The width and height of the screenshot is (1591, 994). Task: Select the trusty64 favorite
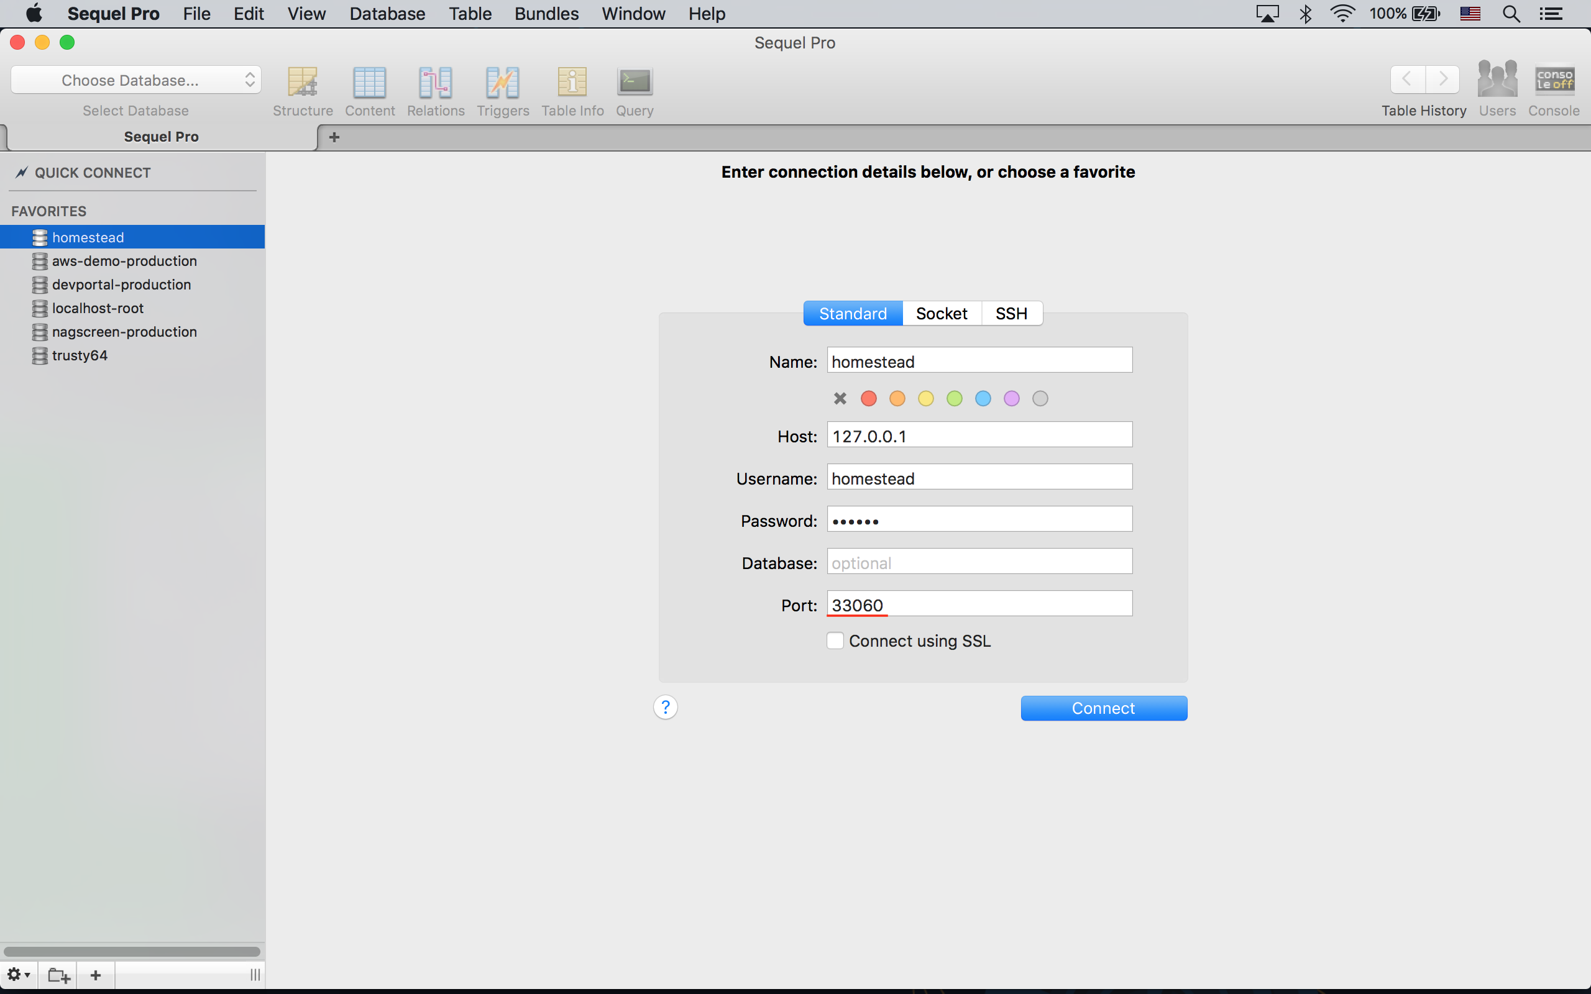pyautogui.click(x=132, y=355)
